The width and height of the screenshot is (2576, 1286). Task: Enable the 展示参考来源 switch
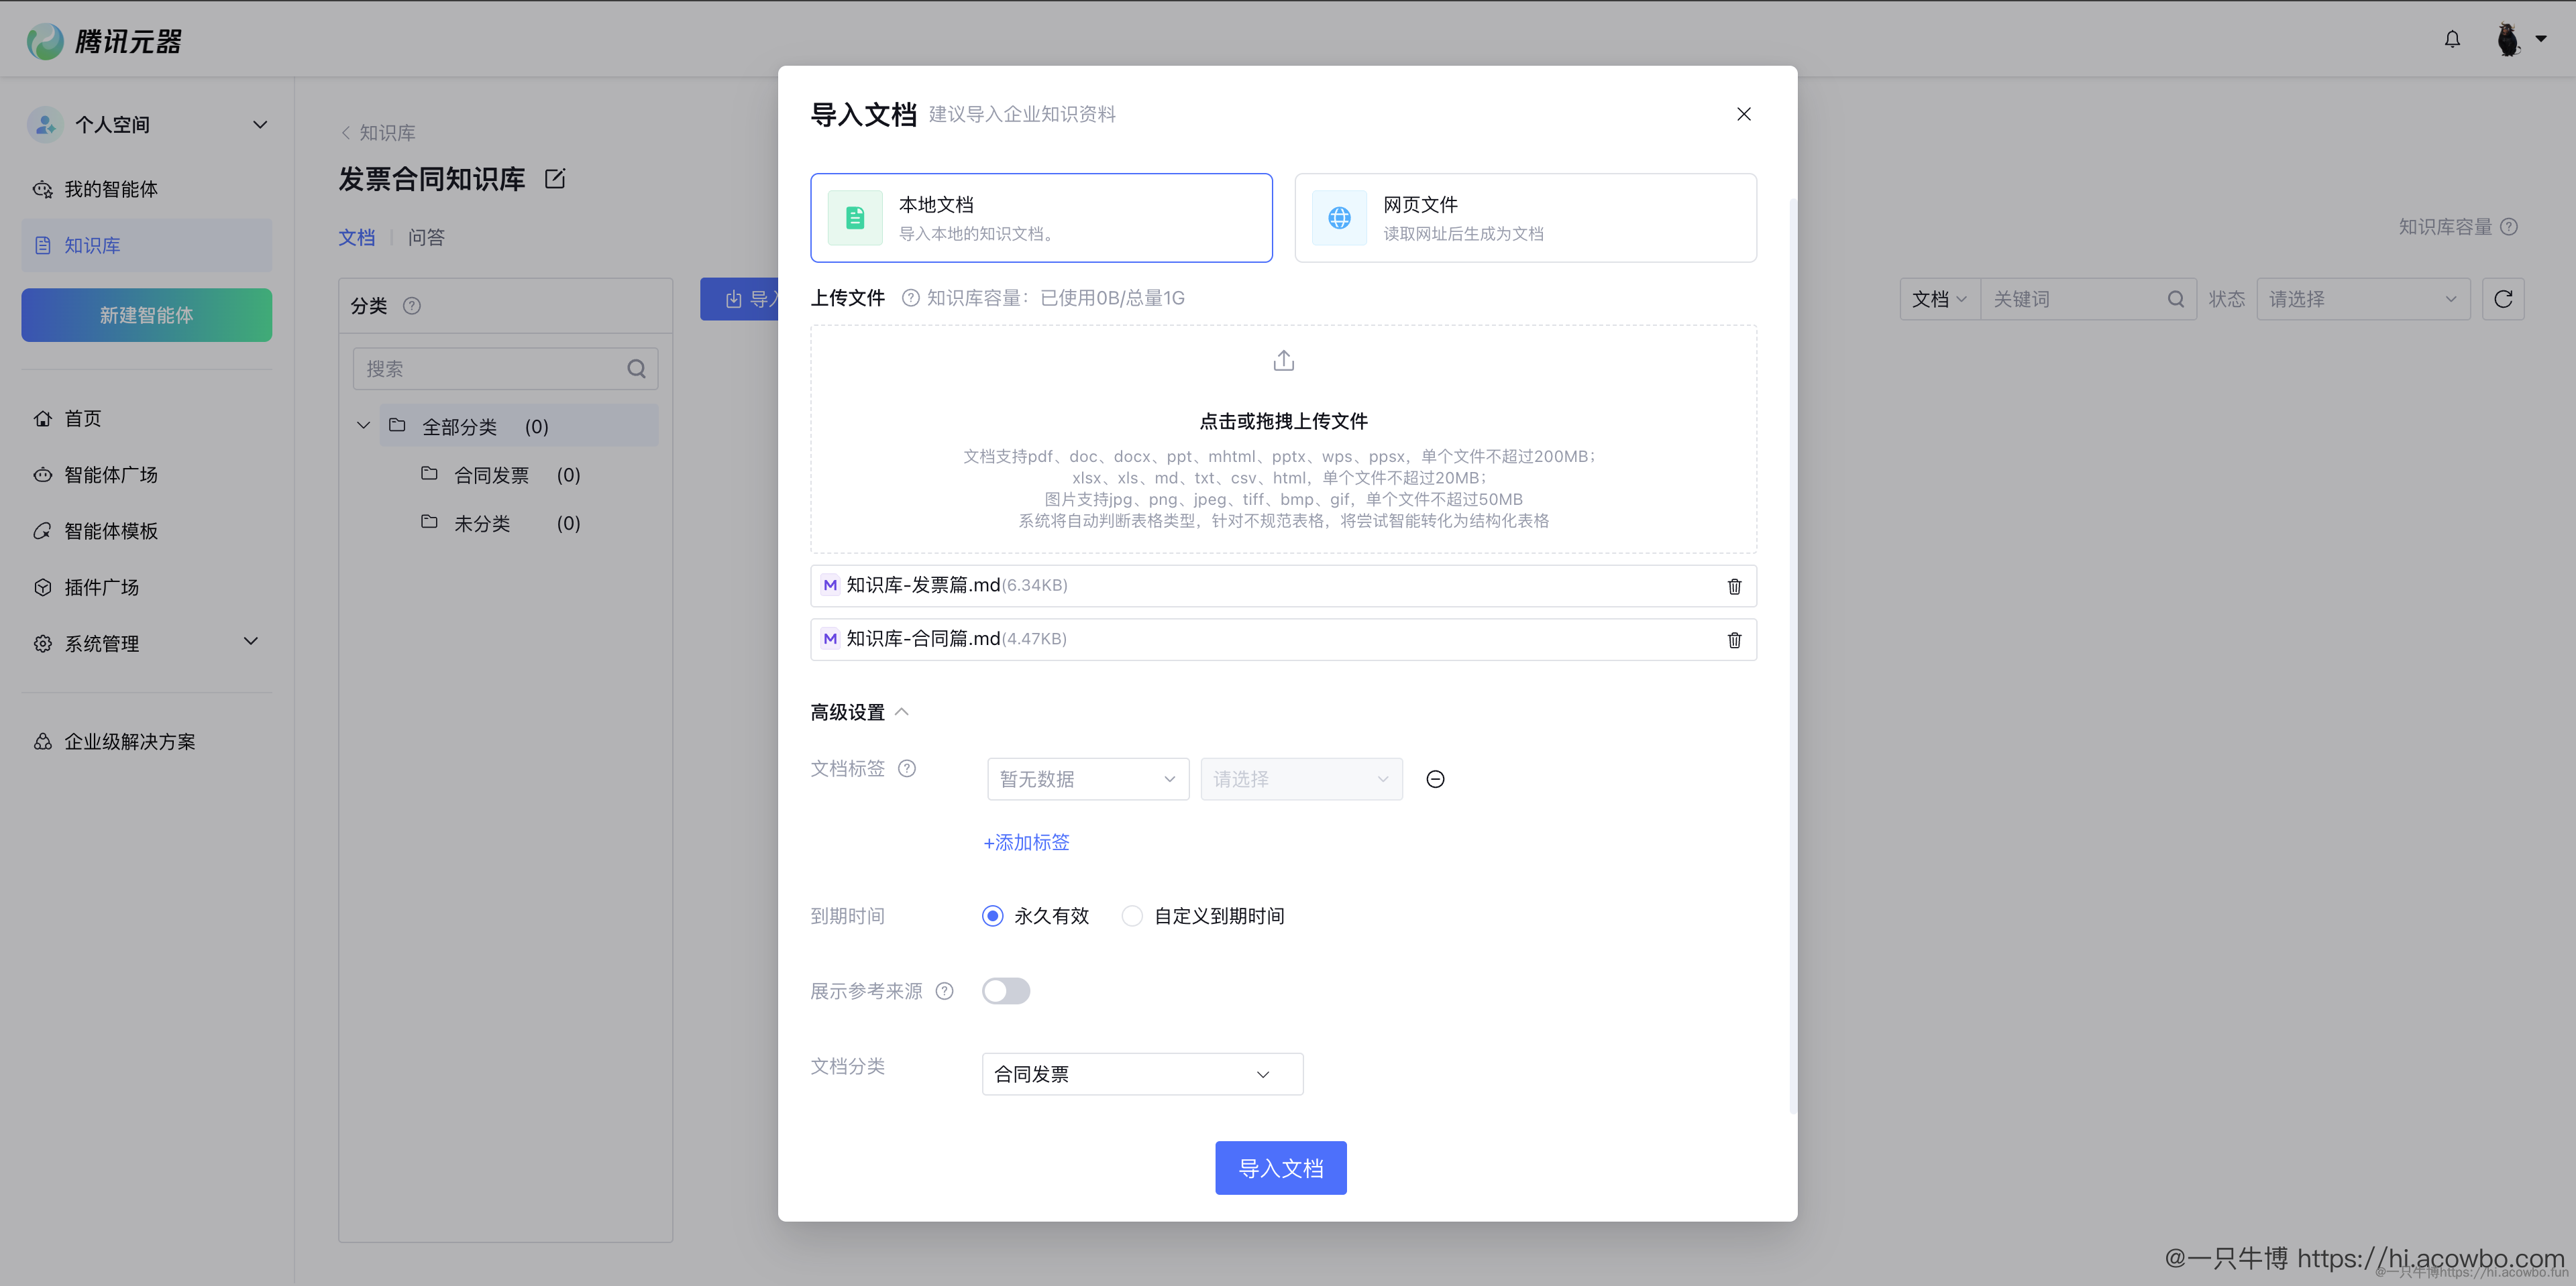pyautogui.click(x=1006, y=990)
